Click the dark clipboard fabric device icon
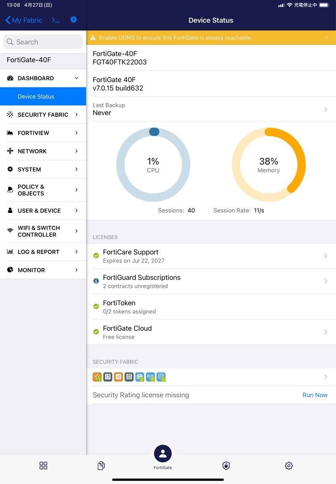The width and height of the screenshot is (336, 484). click(129, 377)
